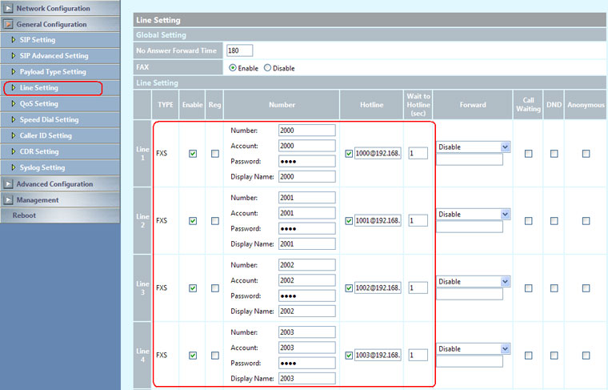This screenshot has width=608, height=390.
Task: Click the No Answer Forward Time field
Action: (x=240, y=50)
